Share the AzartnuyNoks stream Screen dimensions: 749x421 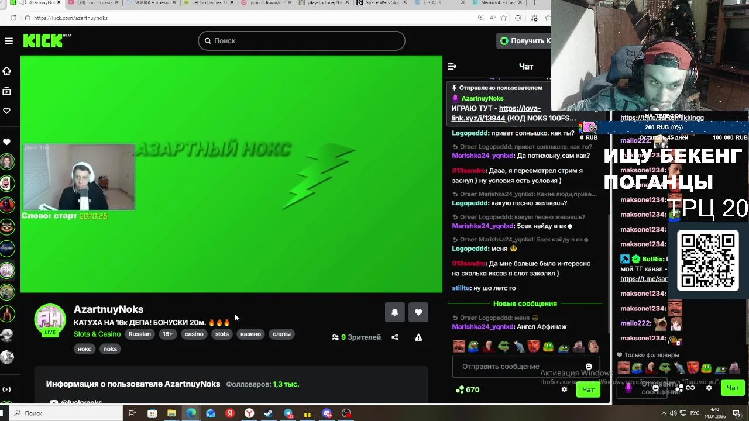pos(394,337)
